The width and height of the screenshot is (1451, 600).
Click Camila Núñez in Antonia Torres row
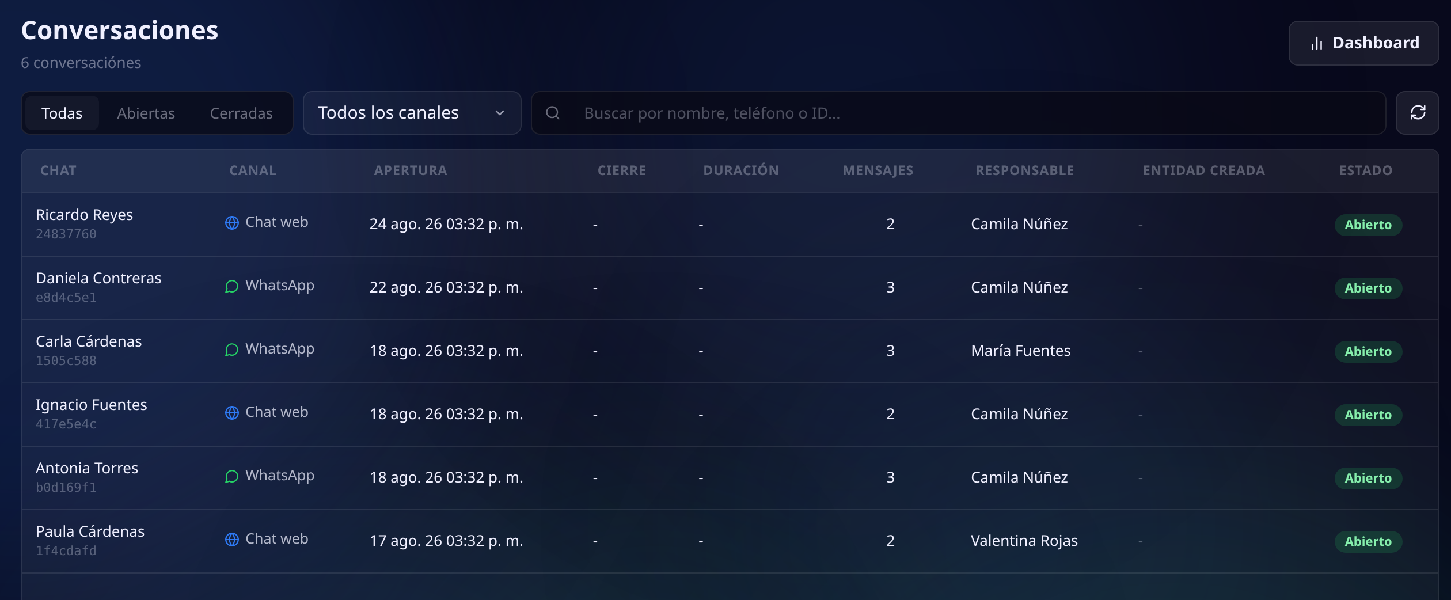coord(1019,477)
